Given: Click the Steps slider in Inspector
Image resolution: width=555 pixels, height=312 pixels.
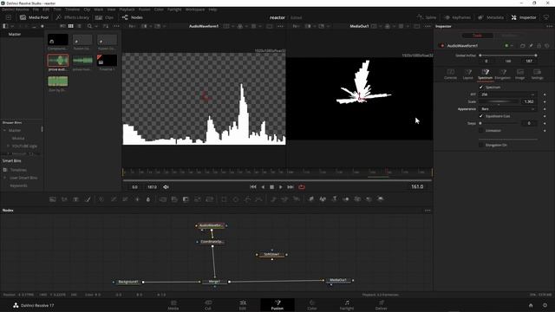Looking at the screenshot, I should click(499, 123).
